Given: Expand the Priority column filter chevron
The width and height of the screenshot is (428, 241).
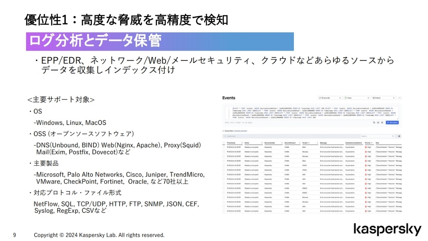Looking at the screenshot, I should pyautogui.click(x=372, y=143).
